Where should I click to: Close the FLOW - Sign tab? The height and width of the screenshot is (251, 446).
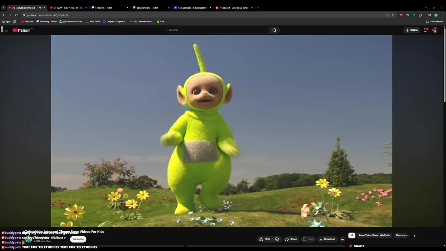click(x=86, y=8)
